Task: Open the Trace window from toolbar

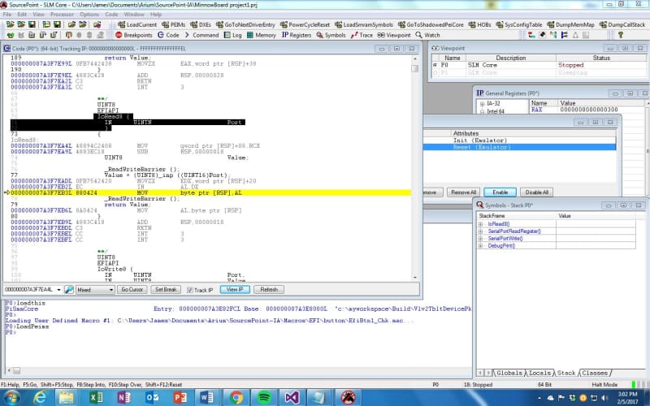Action: pos(362,35)
